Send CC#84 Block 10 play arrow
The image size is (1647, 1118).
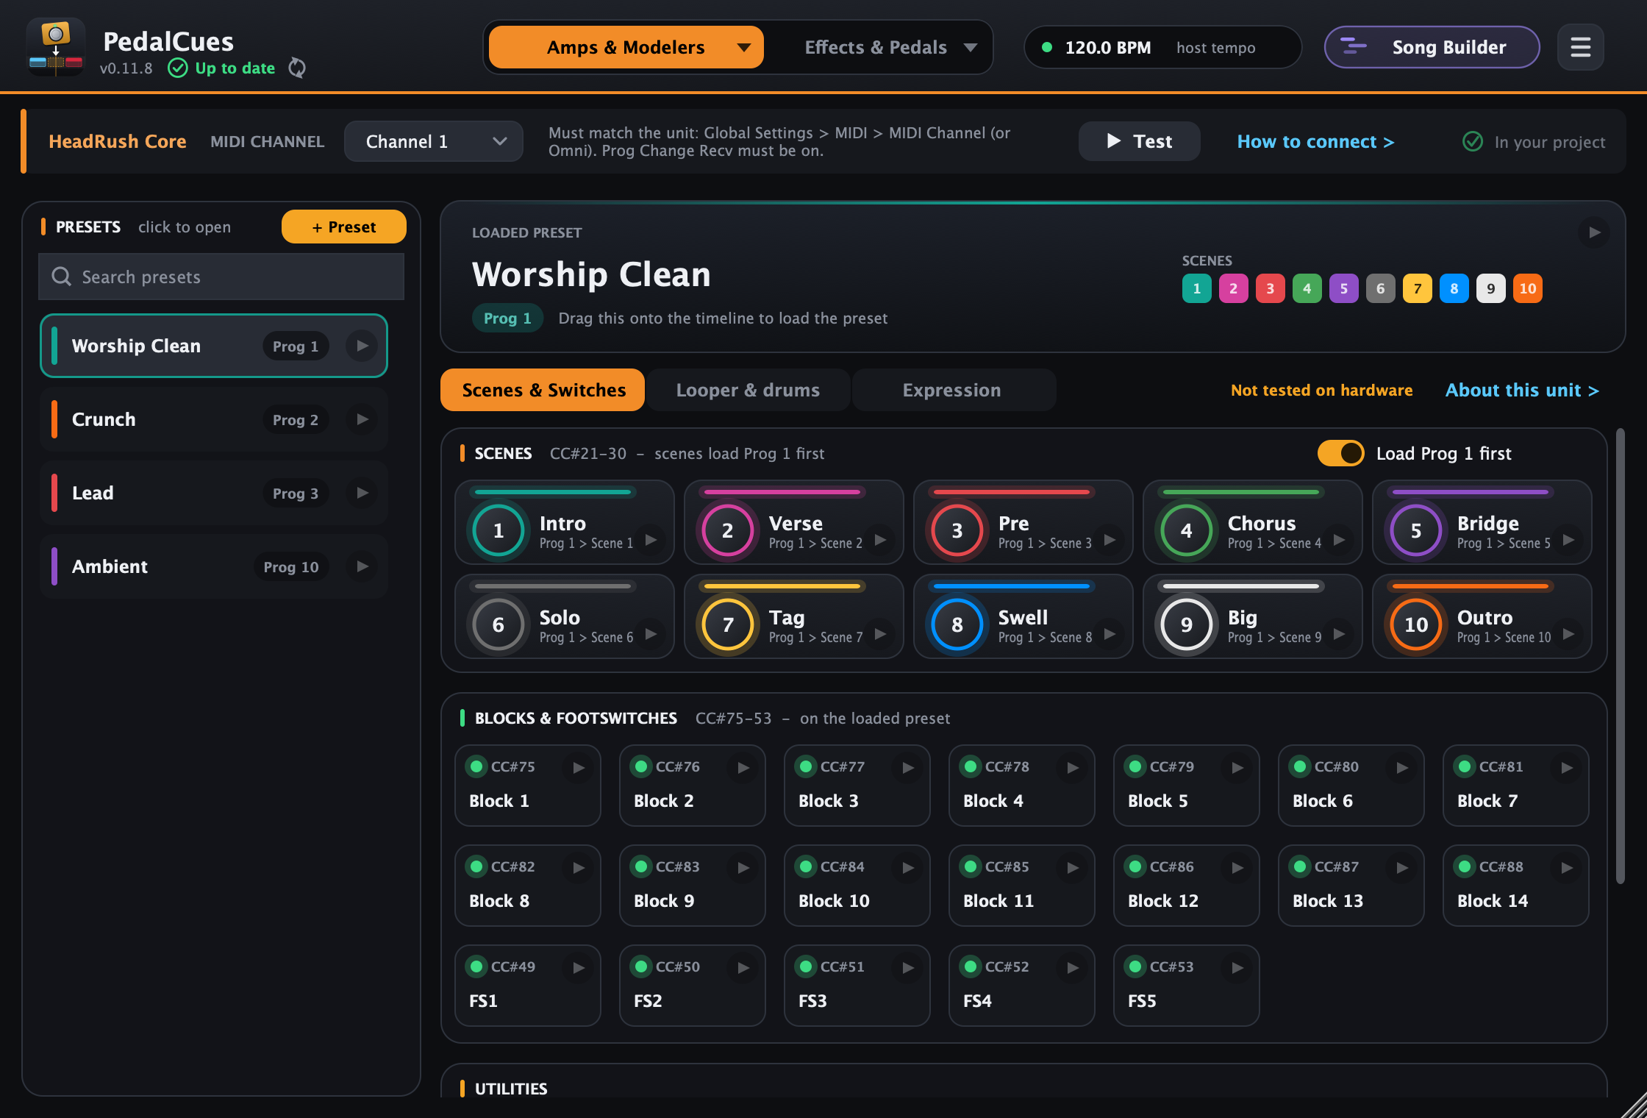[x=908, y=867]
